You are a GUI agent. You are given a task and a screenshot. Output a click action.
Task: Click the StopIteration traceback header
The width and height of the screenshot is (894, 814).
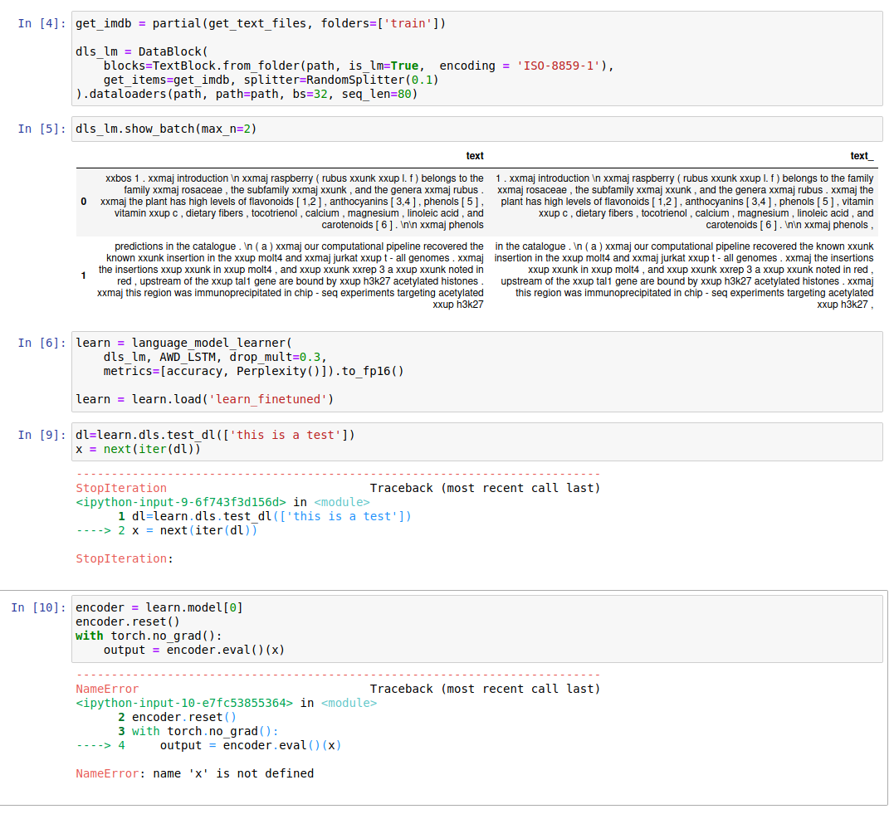point(121,488)
